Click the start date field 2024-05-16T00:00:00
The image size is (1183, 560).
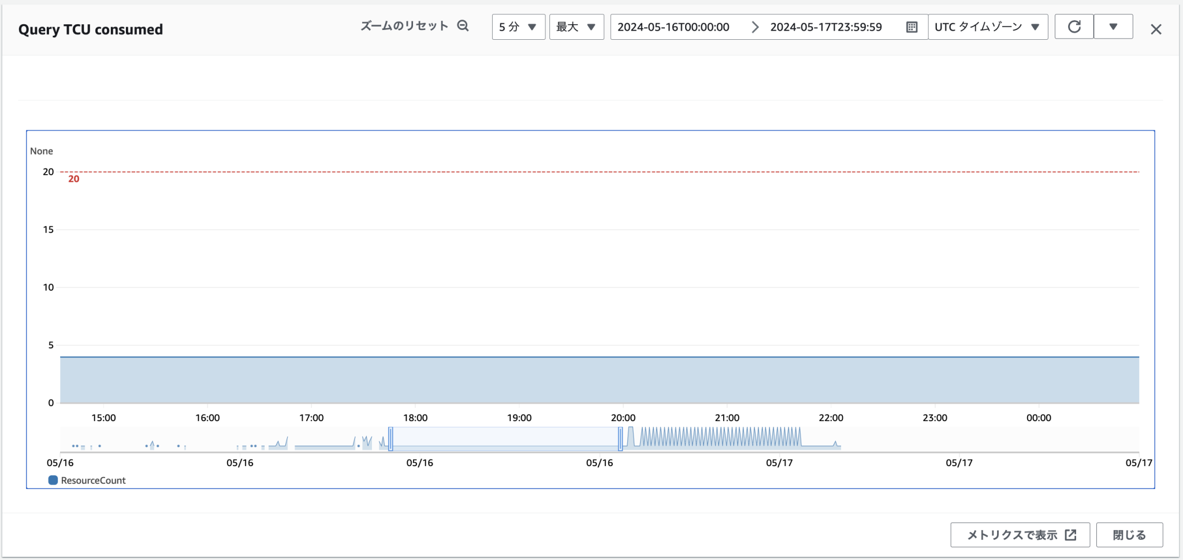click(x=674, y=27)
